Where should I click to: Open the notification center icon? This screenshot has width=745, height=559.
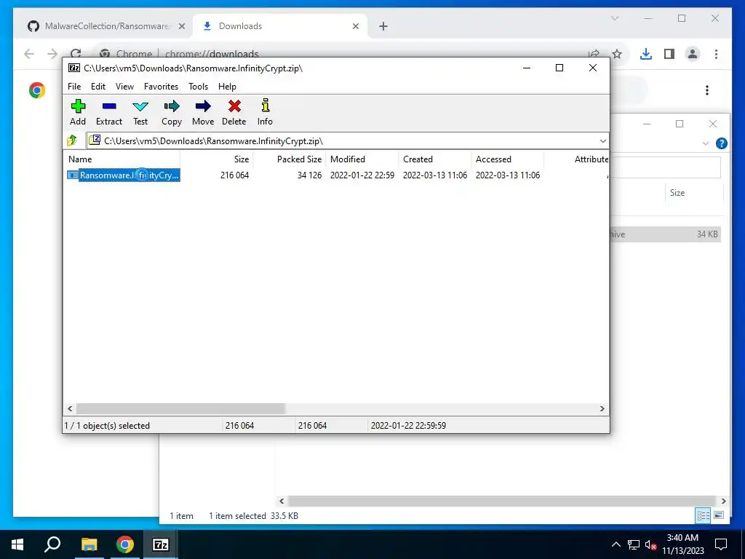[721, 544]
